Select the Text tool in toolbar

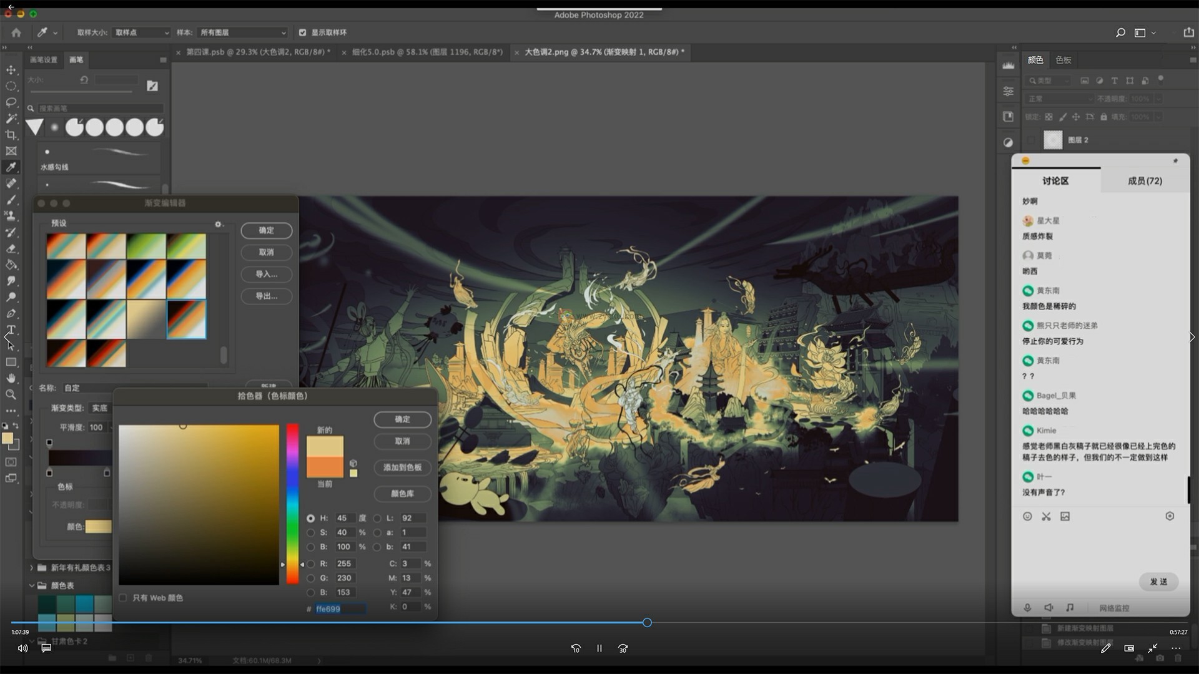pyautogui.click(x=11, y=330)
